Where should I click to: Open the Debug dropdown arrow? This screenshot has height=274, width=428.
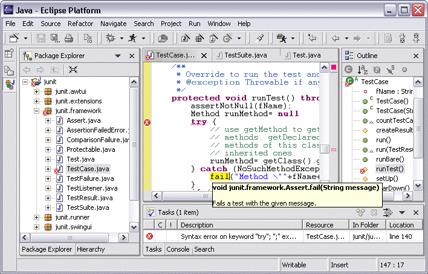[x=122, y=38]
